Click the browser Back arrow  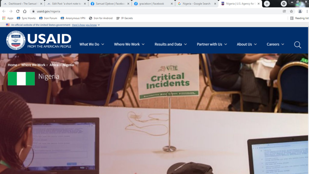point(4,11)
